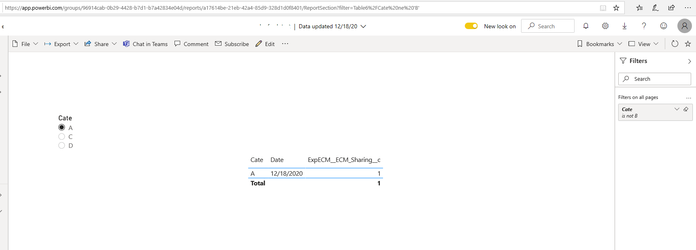The width and height of the screenshot is (696, 250).
Task: Open Filters on all pages ellipsis
Action: tap(688, 98)
